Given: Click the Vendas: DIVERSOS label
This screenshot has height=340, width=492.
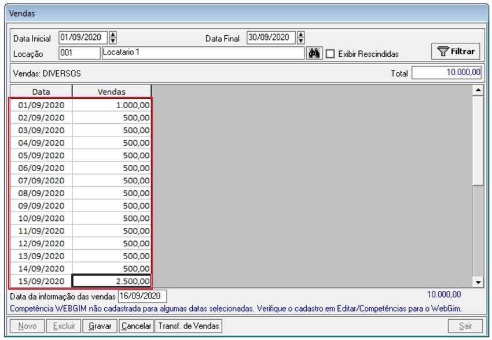Looking at the screenshot, I should [47, 73].
